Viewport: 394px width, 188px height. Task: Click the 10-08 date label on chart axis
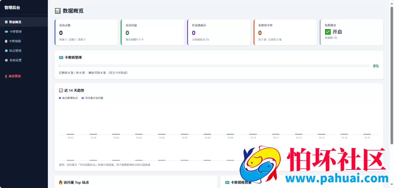click(x=207, y=138)
